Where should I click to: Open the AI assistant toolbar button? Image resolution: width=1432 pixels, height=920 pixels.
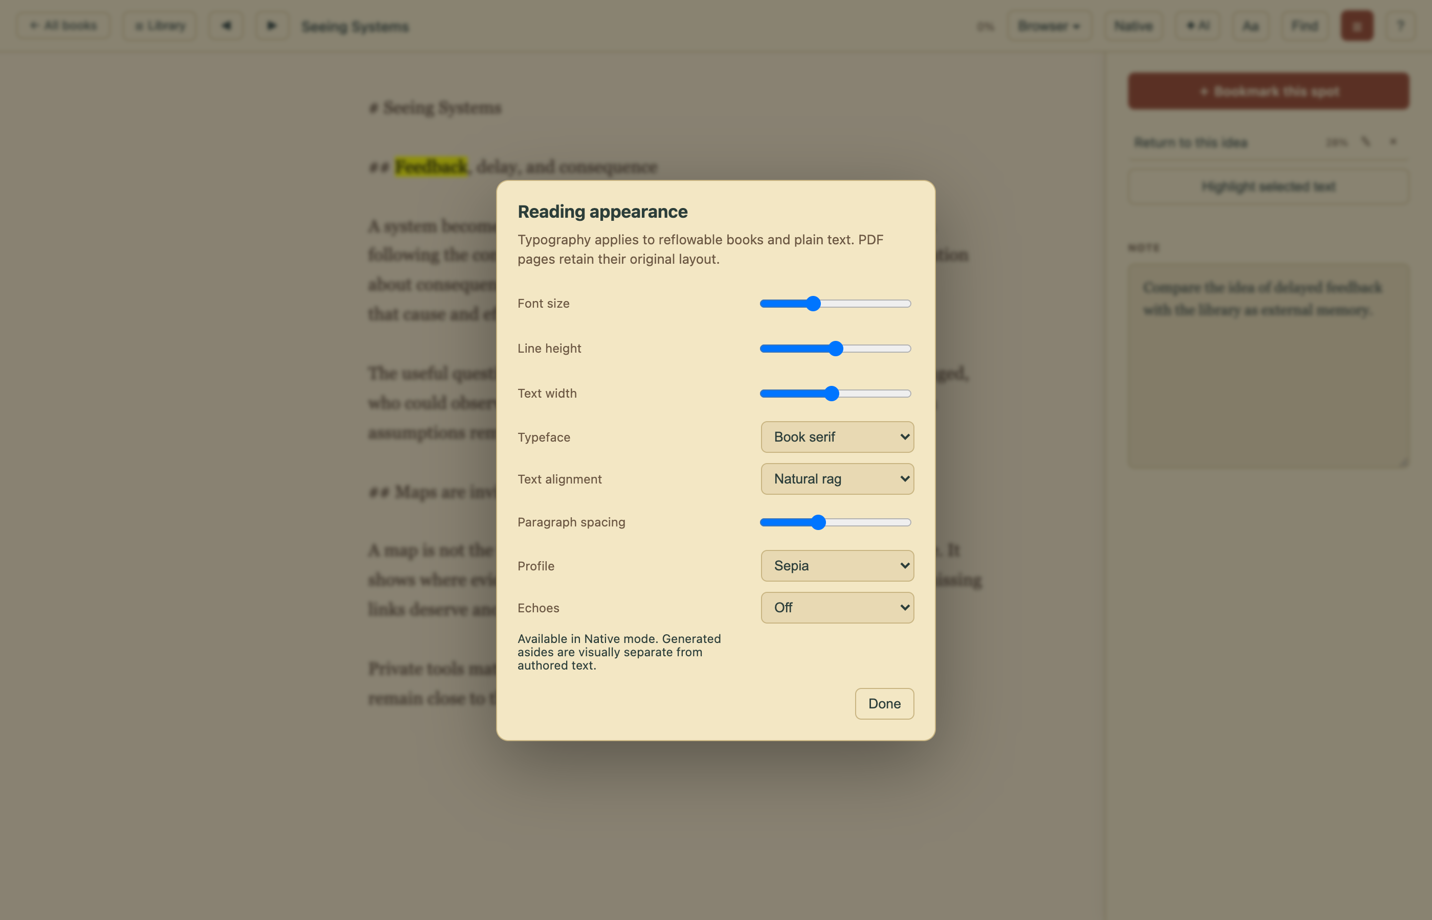(1198, 26)
